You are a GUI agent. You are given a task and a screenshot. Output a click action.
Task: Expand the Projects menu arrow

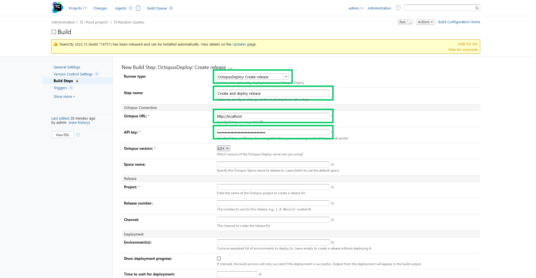(86, 8)
